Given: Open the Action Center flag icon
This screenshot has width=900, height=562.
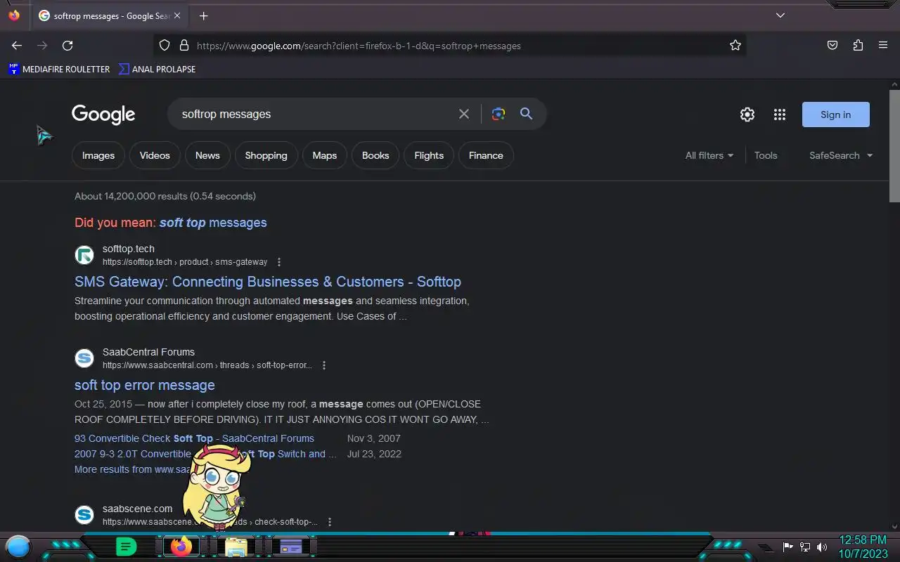Looking at the screenshot, I should pyautogui.click(x=788, y=547).
